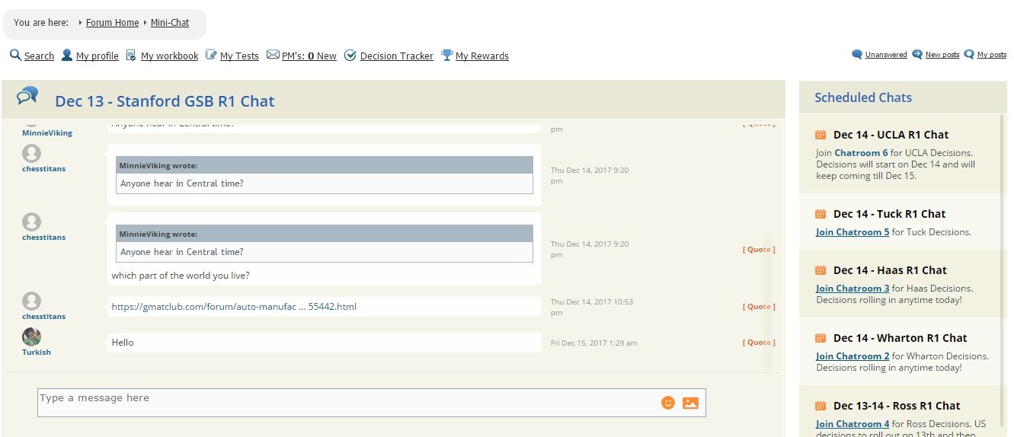Open the My profile link

click(97, 56)
